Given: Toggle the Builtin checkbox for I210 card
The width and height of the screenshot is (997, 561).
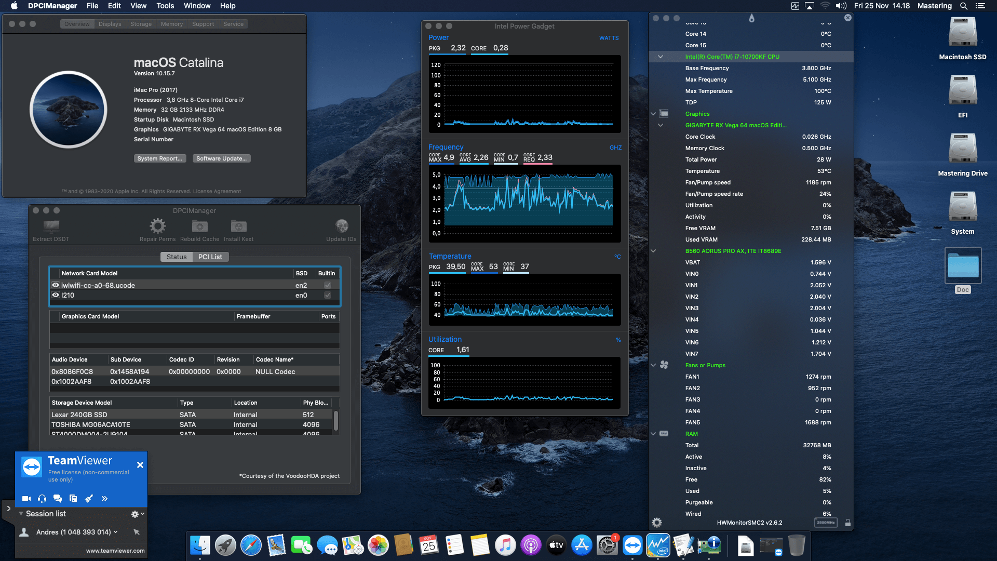Looking at the screenshot, I should (x=327, y=295).
